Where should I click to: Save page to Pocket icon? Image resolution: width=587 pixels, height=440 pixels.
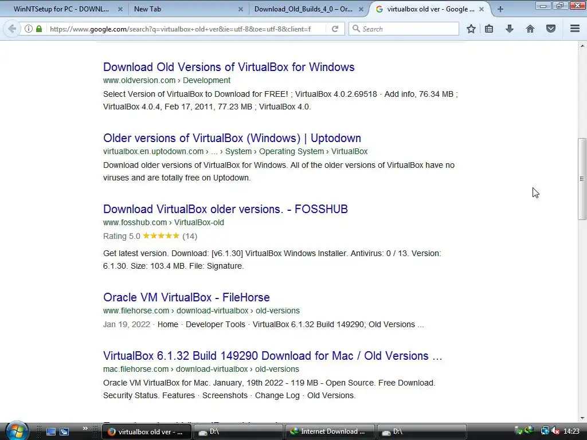[x=551, y=29]
